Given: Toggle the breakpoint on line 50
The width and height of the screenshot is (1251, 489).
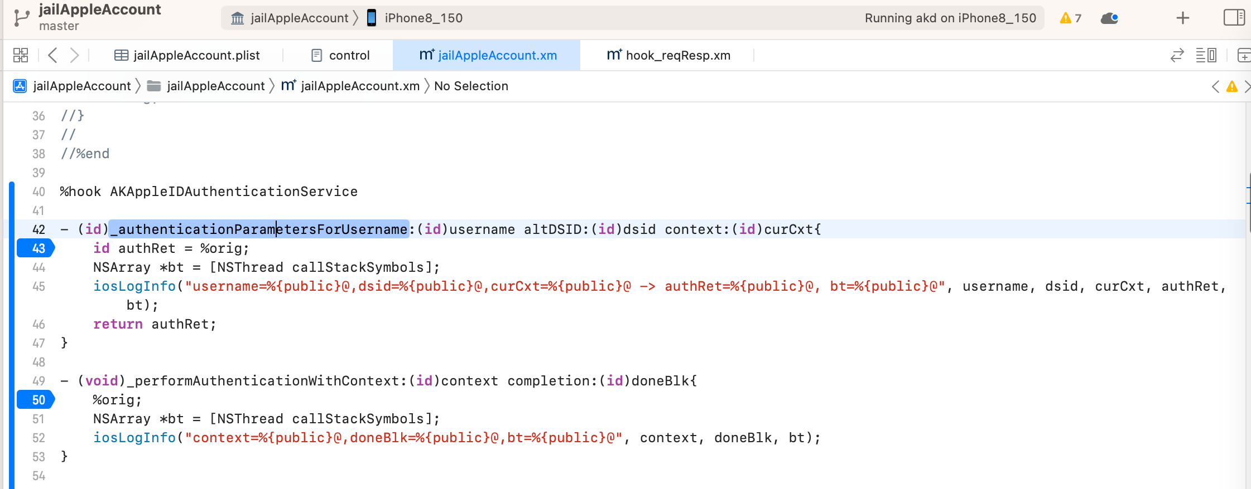Looking at the screenshot, I should tap(36, 399).
